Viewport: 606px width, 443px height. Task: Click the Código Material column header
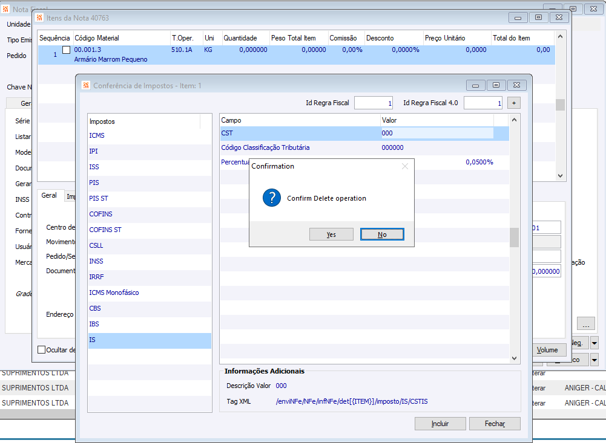pyautogui.click(x=121, y=38)
